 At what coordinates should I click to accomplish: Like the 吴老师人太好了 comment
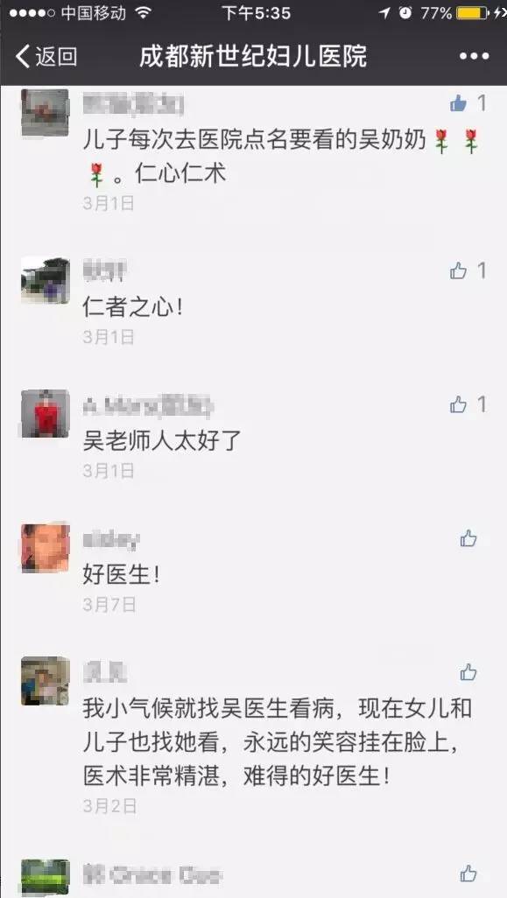458,405
